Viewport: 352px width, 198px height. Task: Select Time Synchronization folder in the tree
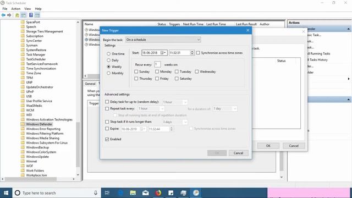pyautogui.click(x=41, y=68)
